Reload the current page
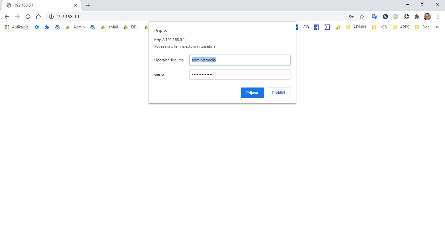The image size is (445, 240). coord(28,17)
